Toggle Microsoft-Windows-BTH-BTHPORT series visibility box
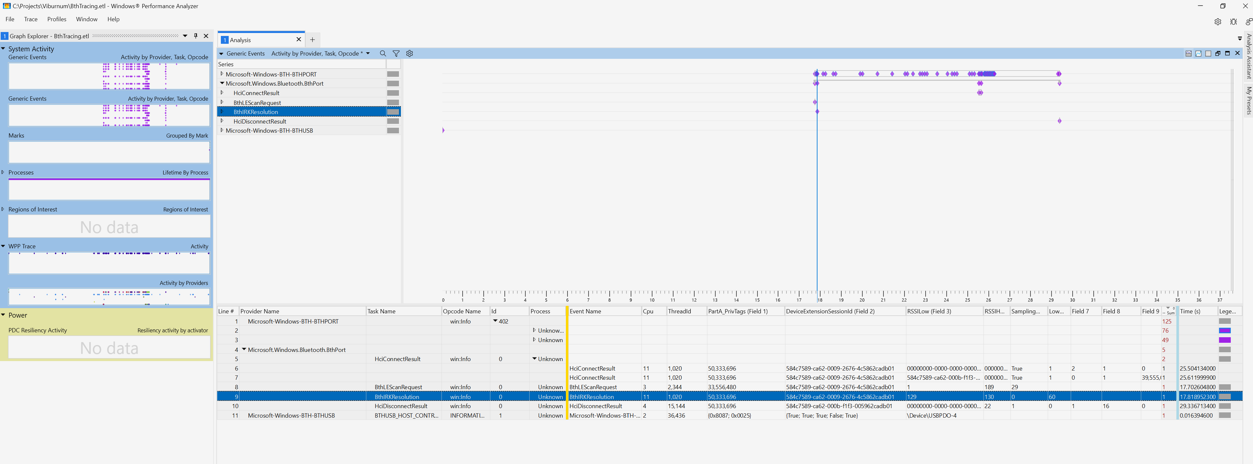The height and width of the screenshot is (464, 1253). [x=392, y=75]
